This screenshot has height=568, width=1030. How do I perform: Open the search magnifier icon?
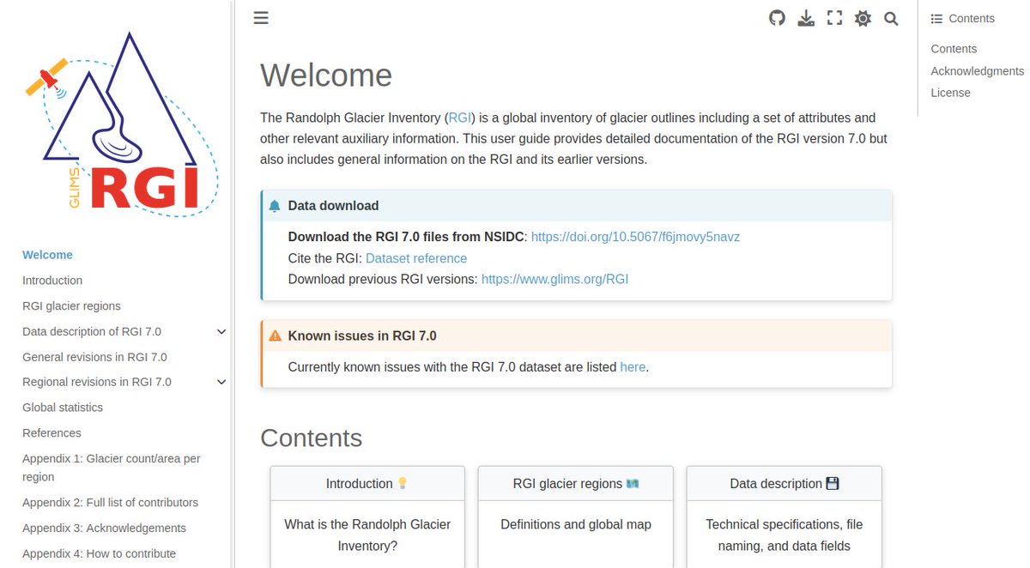tap(891, 18)
